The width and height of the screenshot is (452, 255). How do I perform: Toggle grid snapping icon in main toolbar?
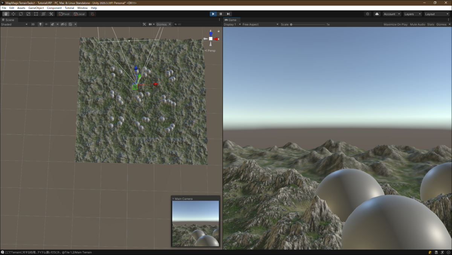click(93, 14)
